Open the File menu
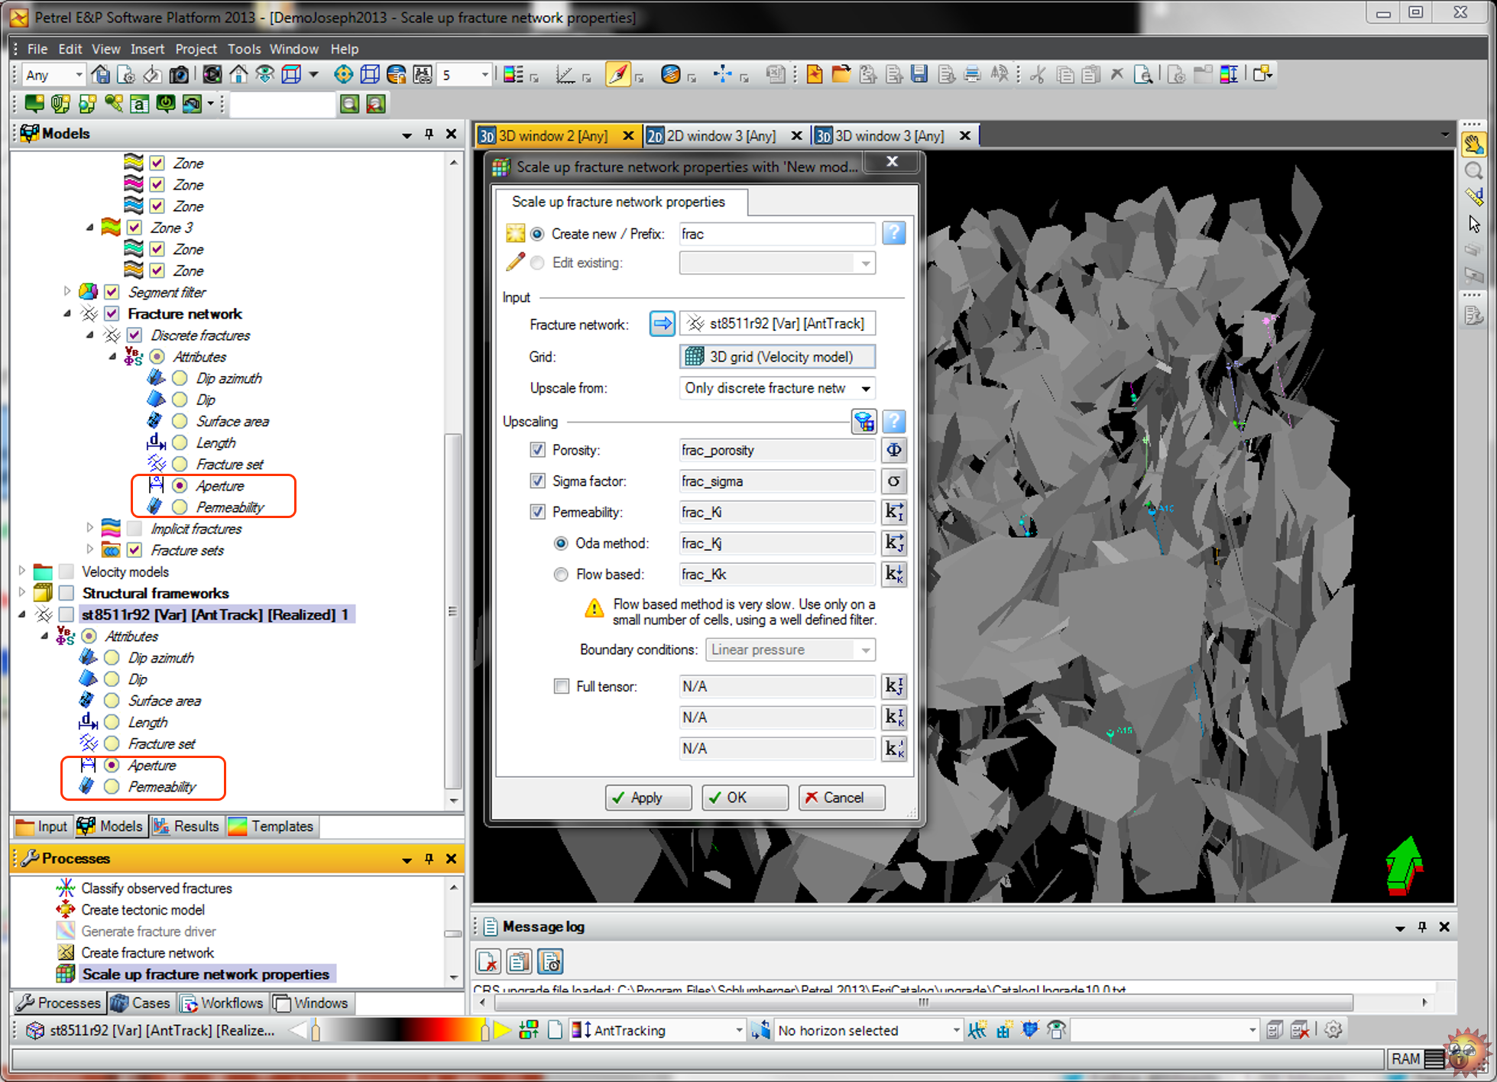 pyautogui.click(x=37, y=49)
